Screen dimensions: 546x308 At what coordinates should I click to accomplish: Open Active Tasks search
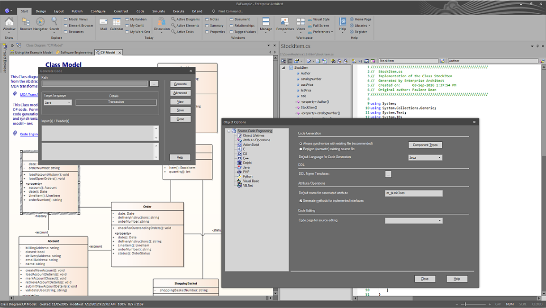tap(182, 32)
